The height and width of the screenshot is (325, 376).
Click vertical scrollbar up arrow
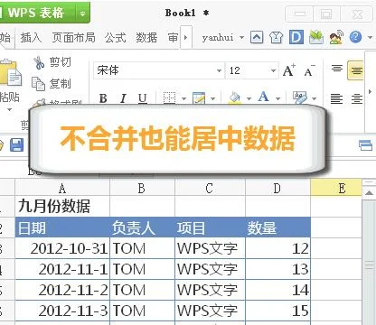pyautogui.click(x=369, y=192)
